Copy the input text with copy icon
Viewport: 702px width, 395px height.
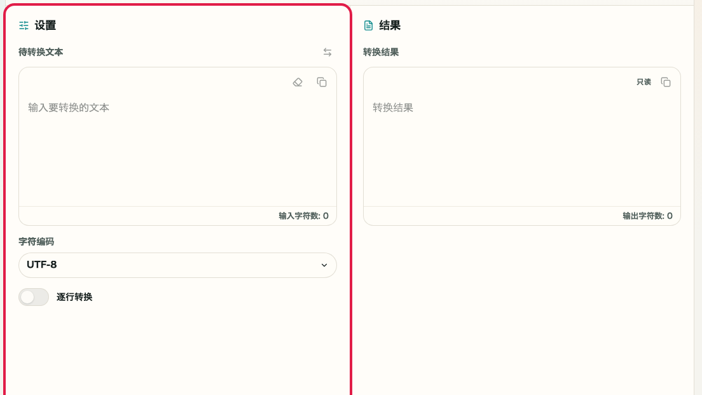322,83
